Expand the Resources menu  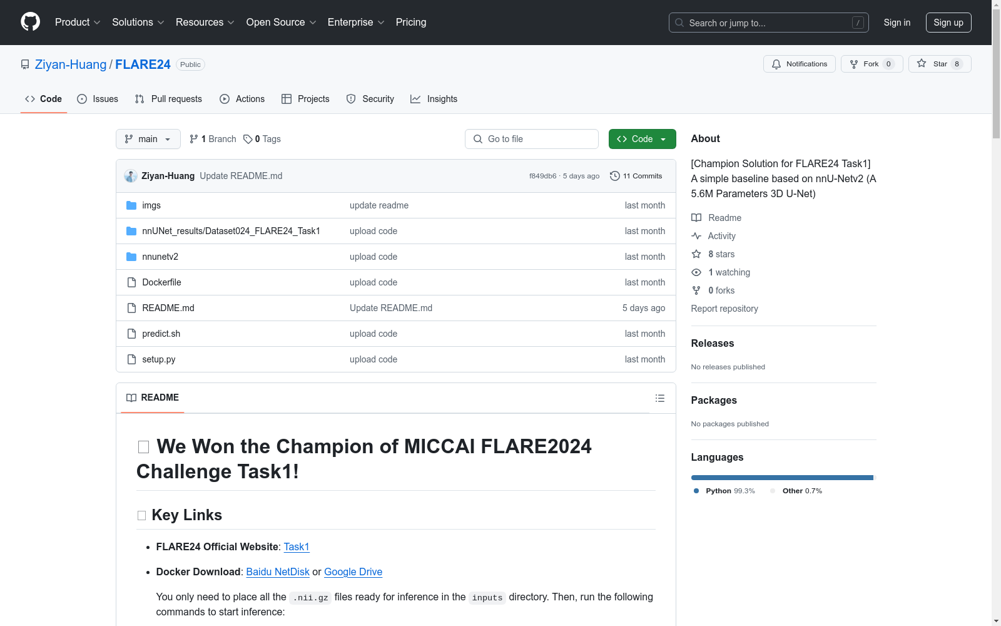tap(205, 23)
